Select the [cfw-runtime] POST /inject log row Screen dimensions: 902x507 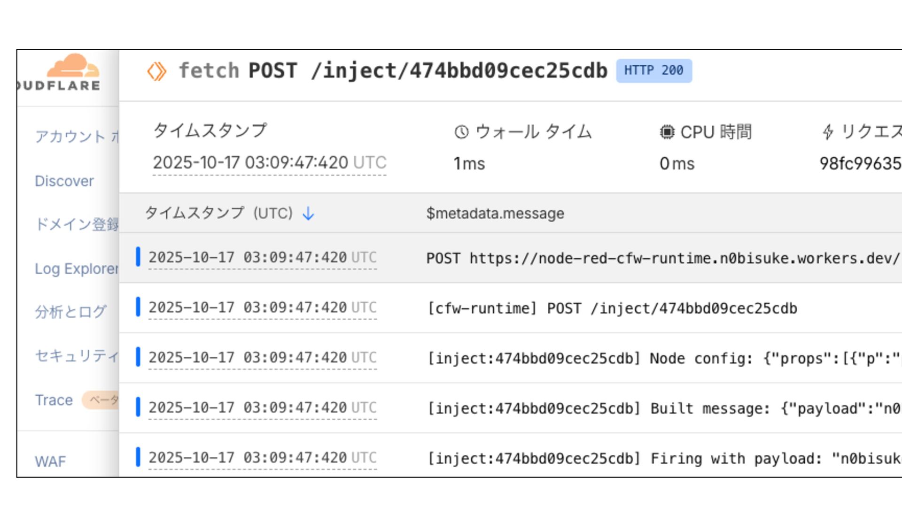tap(612, 308)
